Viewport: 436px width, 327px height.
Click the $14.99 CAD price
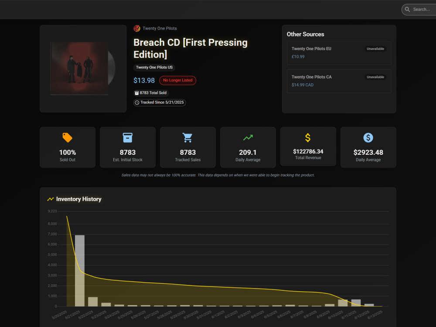(303, 85)
